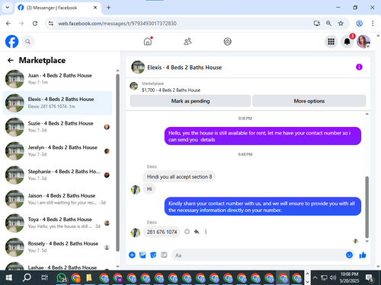The width and height of the screenshot is (381, 285).
Task: Bookmark this page with the star icon
Action: click(x=341, y=24)
